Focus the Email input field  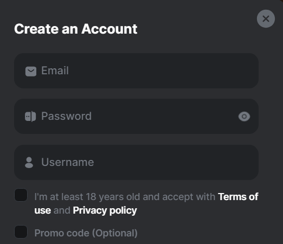pos(136,70)
